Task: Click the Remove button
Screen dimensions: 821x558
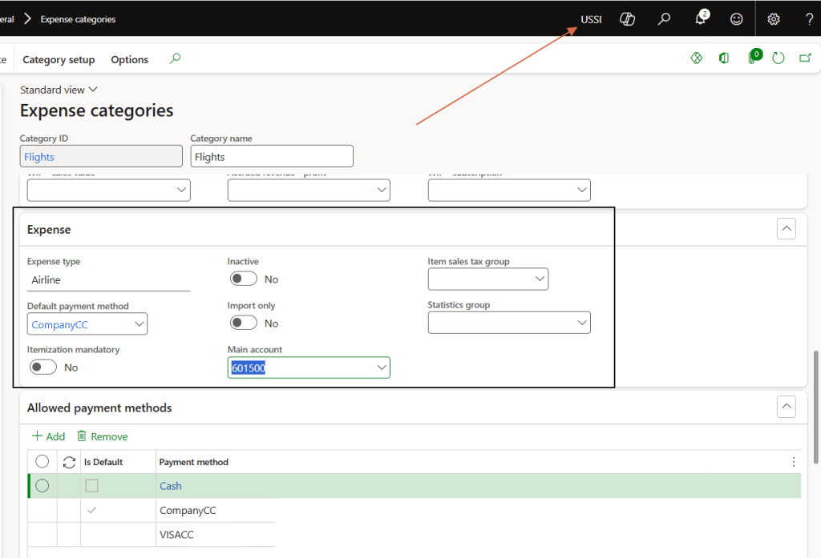Action: tap(102, 436)
